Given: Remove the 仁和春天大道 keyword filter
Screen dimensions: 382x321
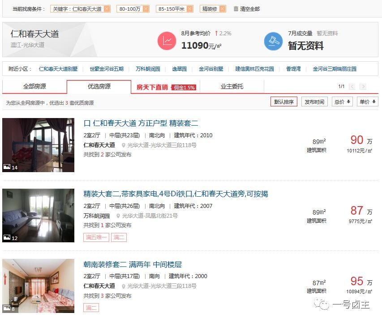Looking at the screenshot, I should tap(107, 9).
